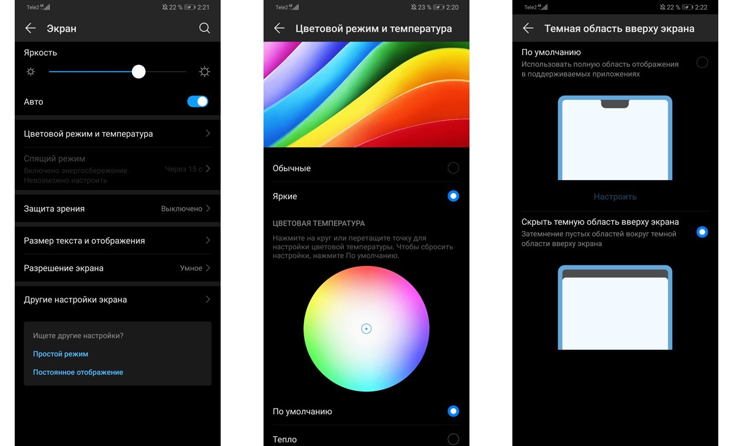Open Размер текста и отображения settings item
The width and height of the screenshot is (733, 446).
(117, 240)
